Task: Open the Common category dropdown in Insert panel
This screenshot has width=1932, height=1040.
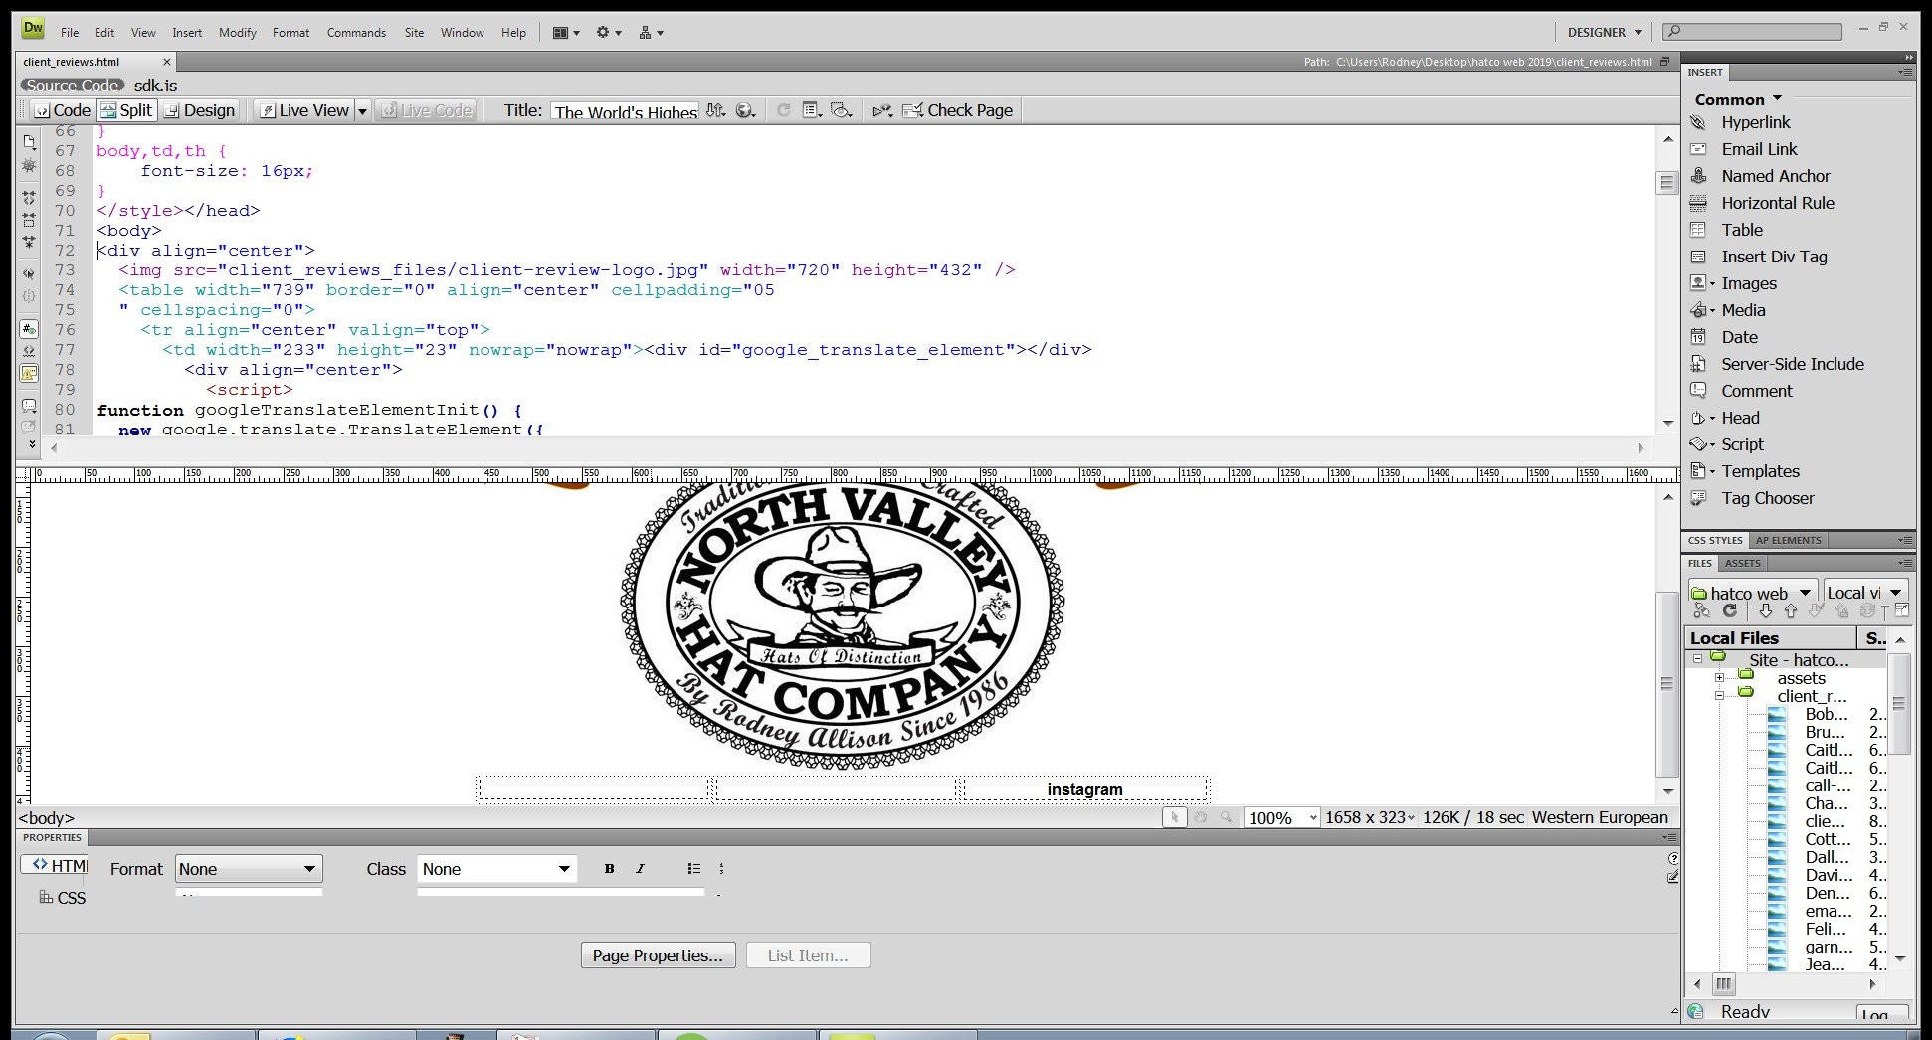Action: pos(1738,99)
